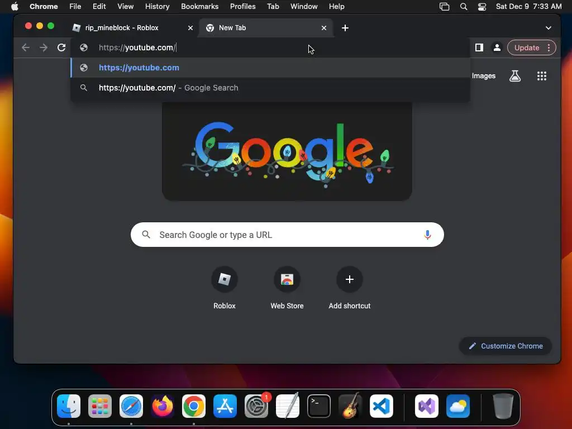572x429 pixels.
Task: Focus the Search Google or type a URL box
Action: [x=287, y=235]
